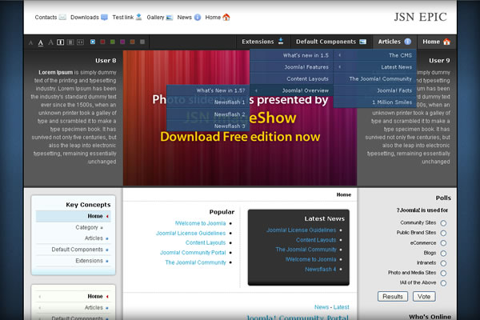
Task: Click the Downloads speech bubble icon
Action: (105, 17)
